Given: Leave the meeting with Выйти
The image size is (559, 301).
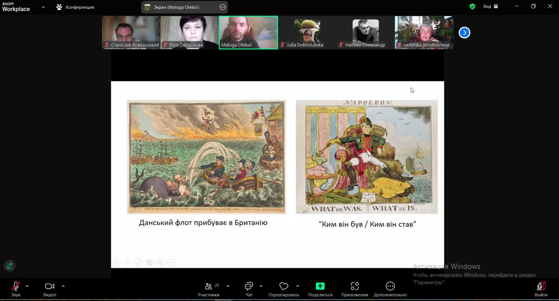Looking at the screenshot, I should tap(541, 289).
